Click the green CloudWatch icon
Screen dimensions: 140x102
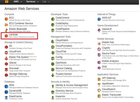pyautogui.click(x=53, y=42)
